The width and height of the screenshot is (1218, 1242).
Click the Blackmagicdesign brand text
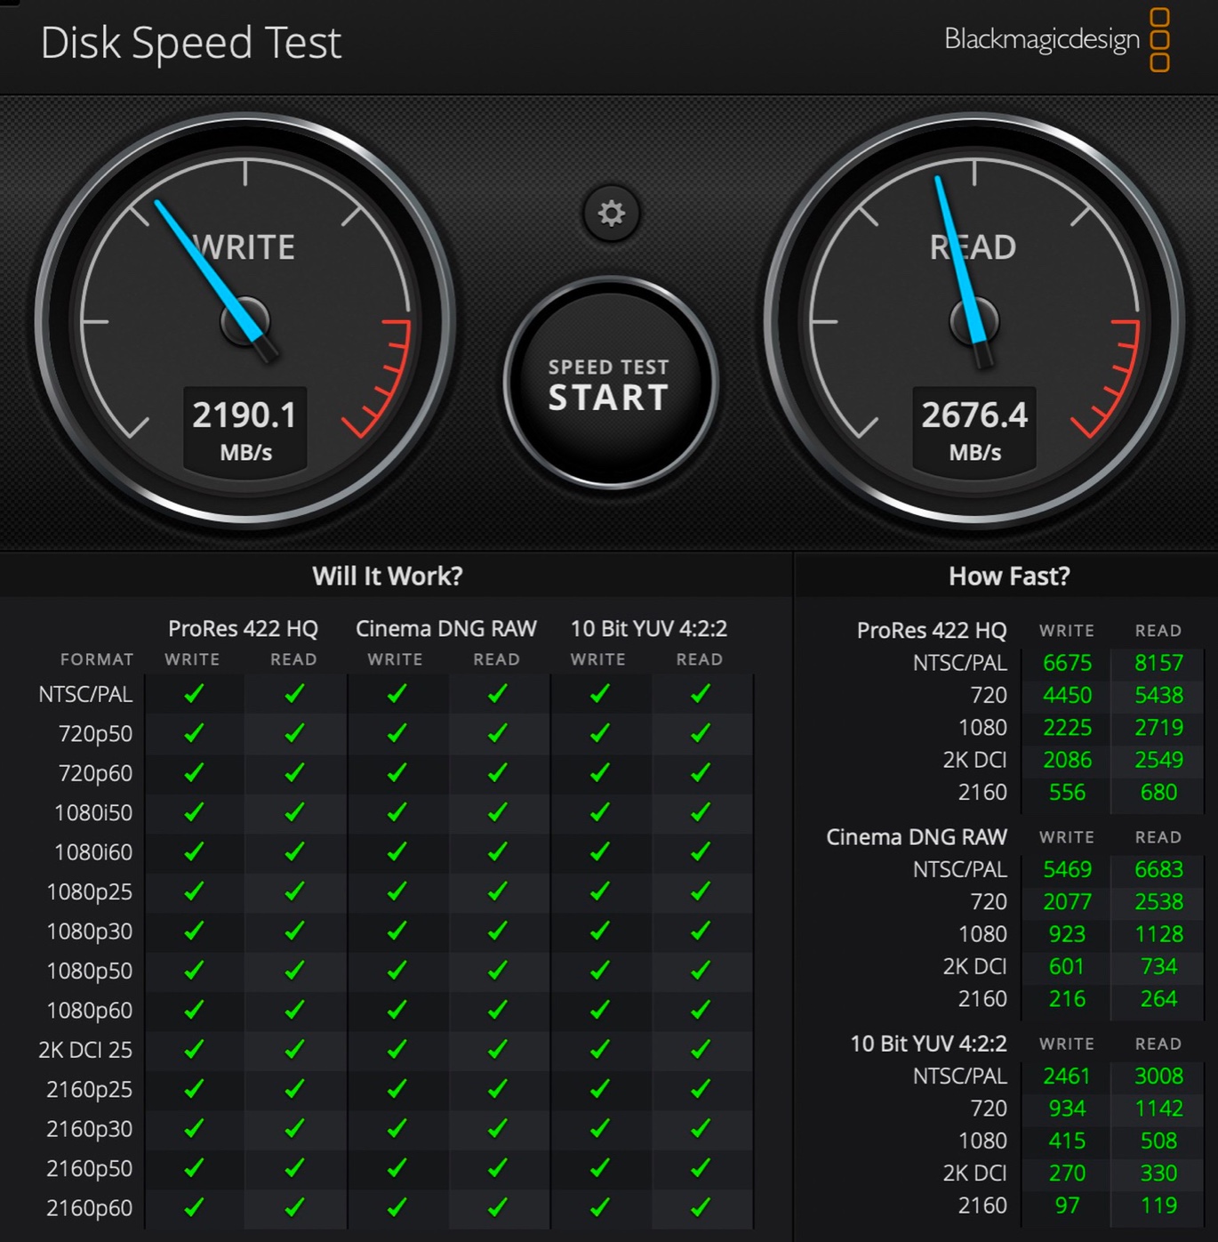[1041, 40]
